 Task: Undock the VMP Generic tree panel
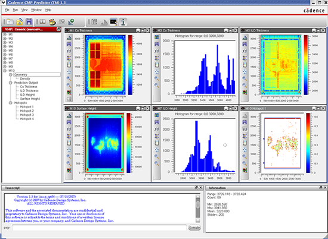coord(58,29)
